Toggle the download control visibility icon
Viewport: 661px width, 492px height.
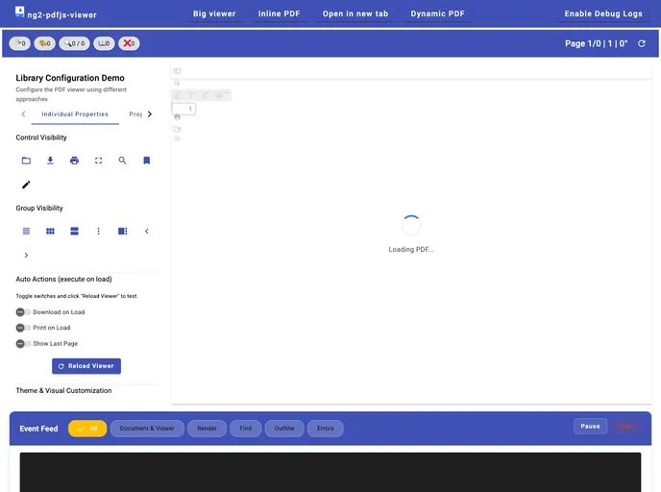(50, 160)
